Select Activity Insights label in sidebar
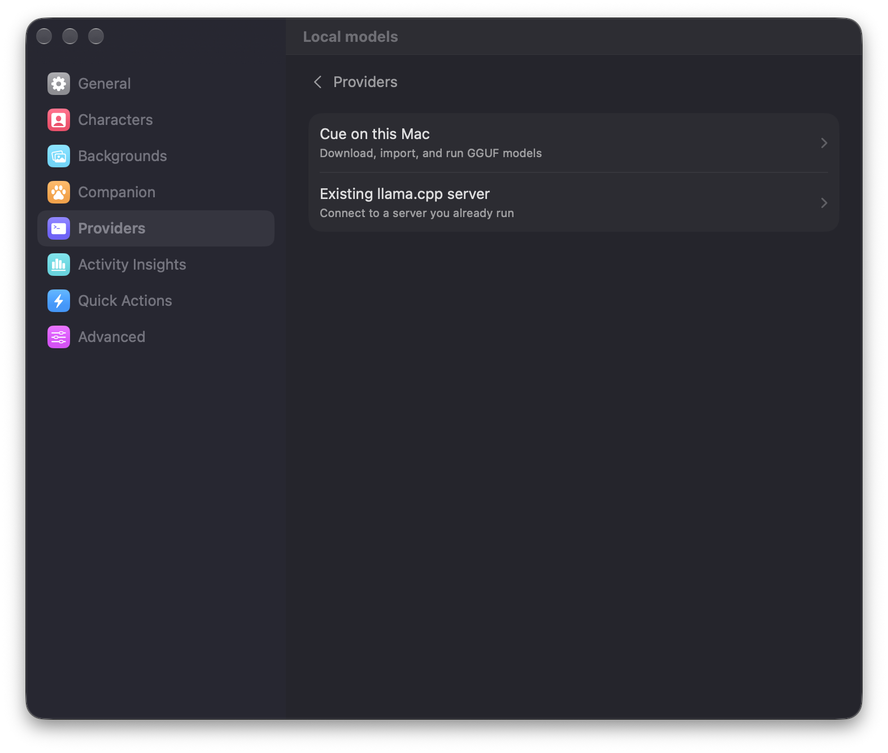 [x=132, y=265]
